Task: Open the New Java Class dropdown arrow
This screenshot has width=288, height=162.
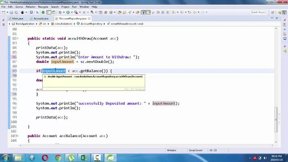Action: pos(115,12)
